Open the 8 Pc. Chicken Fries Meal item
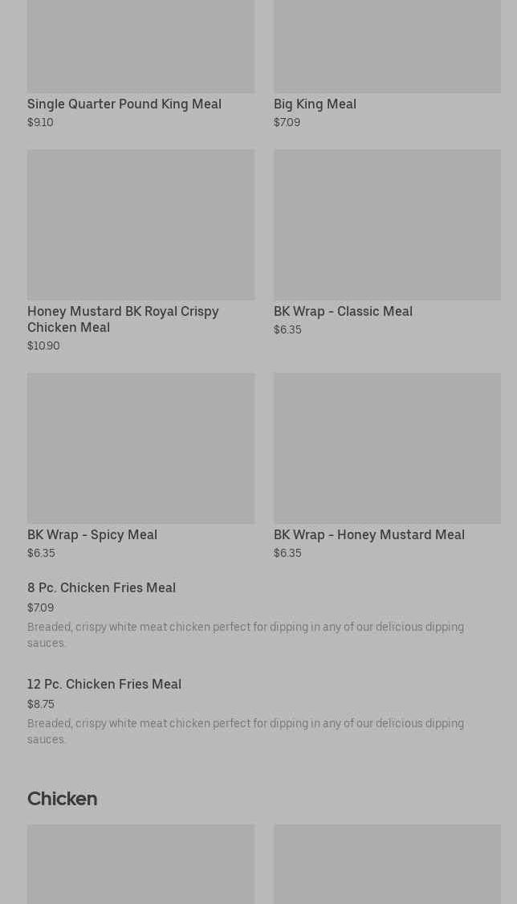The image size is (517, 904). point(101,588)
